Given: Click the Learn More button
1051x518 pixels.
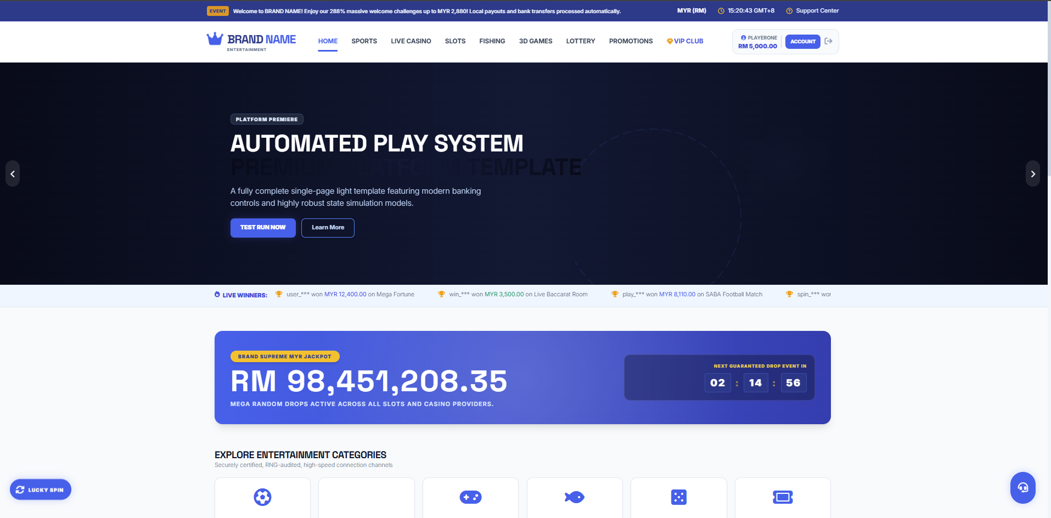Looking at the screenshot, I should 328,228.
